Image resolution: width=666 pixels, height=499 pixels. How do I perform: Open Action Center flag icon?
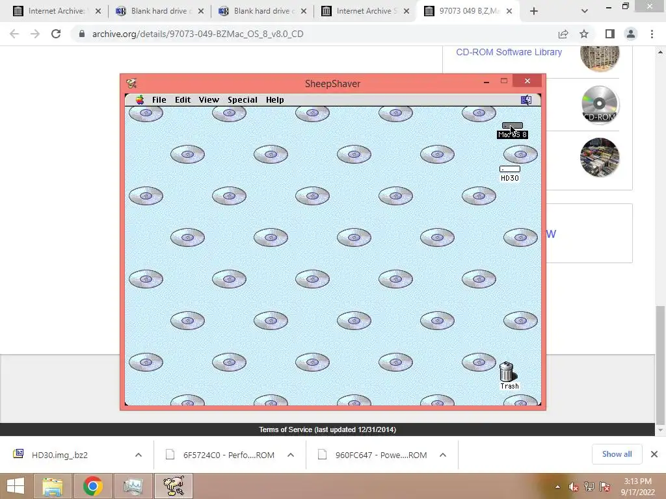(x=605, y=487)
